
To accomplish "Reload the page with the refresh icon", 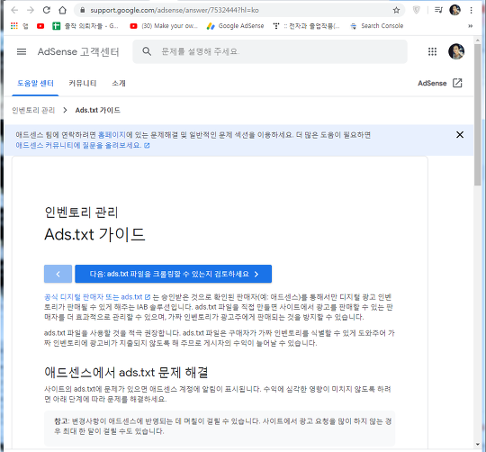I will pos(47,10).
